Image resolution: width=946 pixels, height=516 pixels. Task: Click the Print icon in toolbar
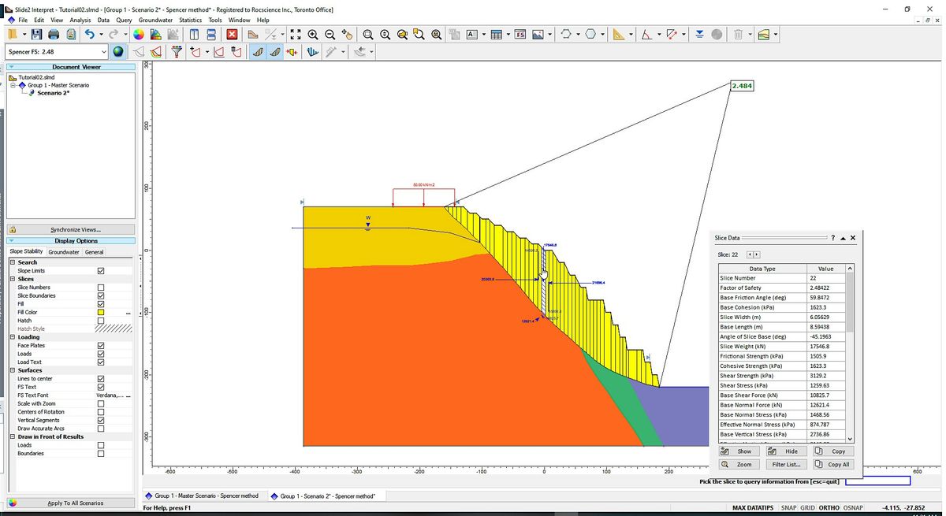click(x=54, y=35)
